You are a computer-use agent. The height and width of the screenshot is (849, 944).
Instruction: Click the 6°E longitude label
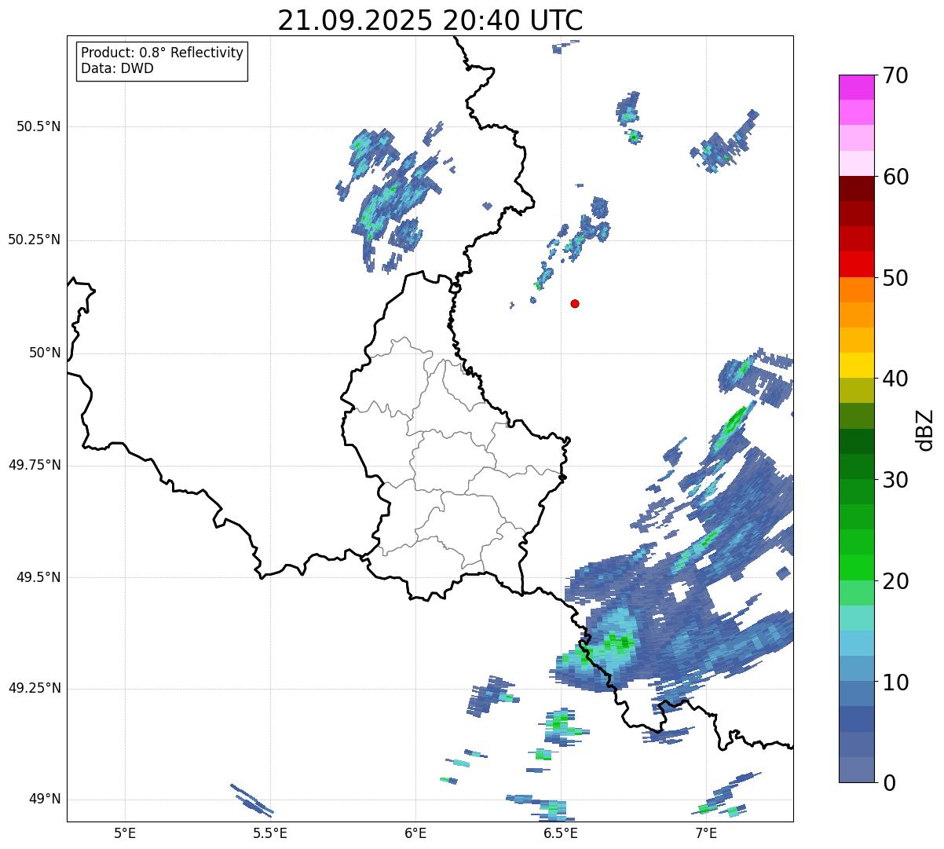(415, 833)
